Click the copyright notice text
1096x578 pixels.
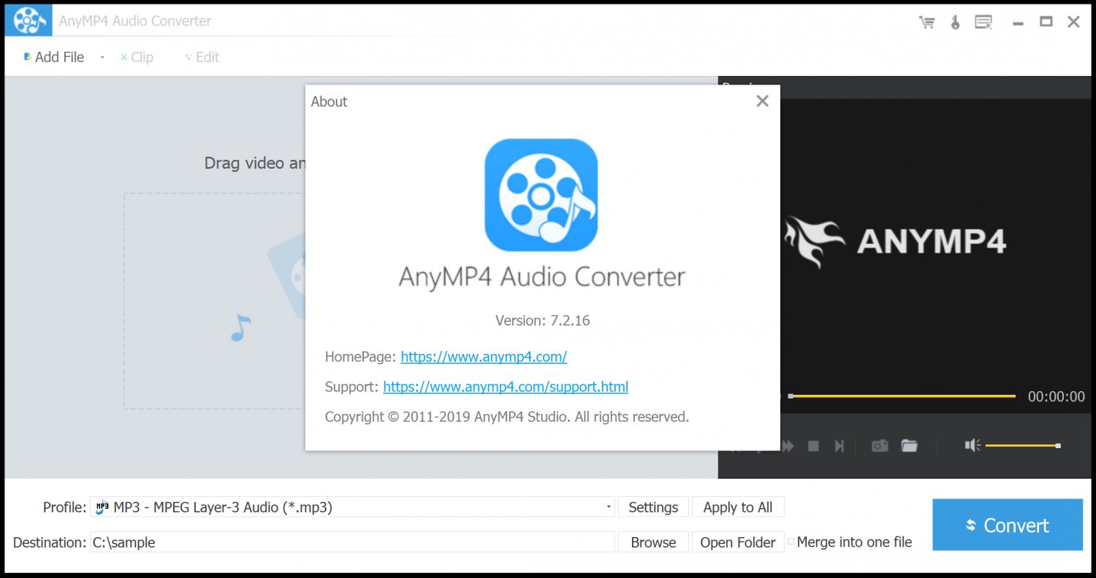tap(507, 417)
